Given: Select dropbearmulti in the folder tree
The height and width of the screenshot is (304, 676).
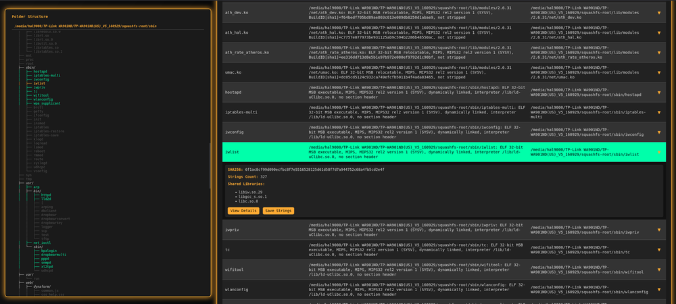Looking at the screenshot, I should click(x=54, y=255).
